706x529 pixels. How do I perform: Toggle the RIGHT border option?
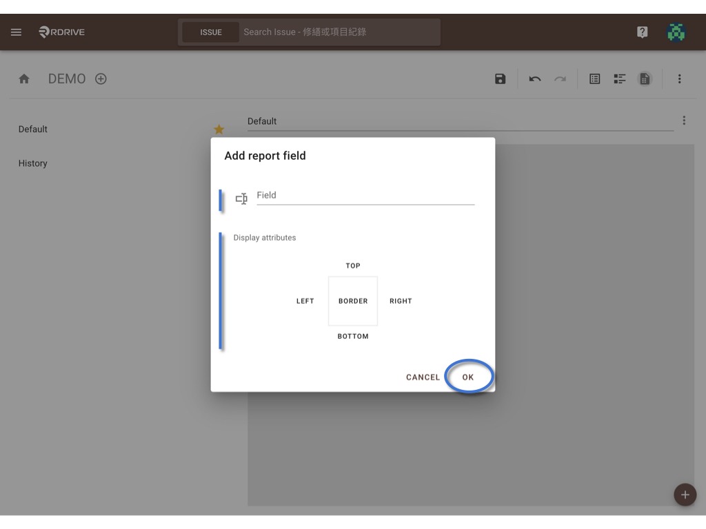401,301
